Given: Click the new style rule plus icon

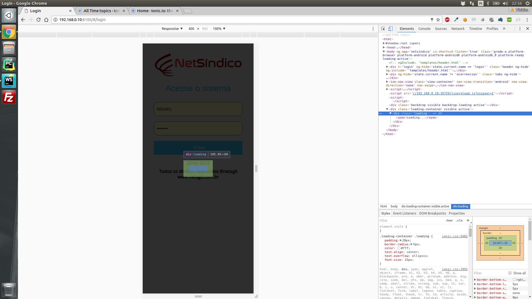Looking at the screenshot, I should coord(468,220).
